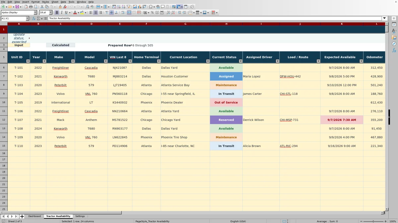
Task: Open Font Size dropdown
Action: click(x=50, y=13)
